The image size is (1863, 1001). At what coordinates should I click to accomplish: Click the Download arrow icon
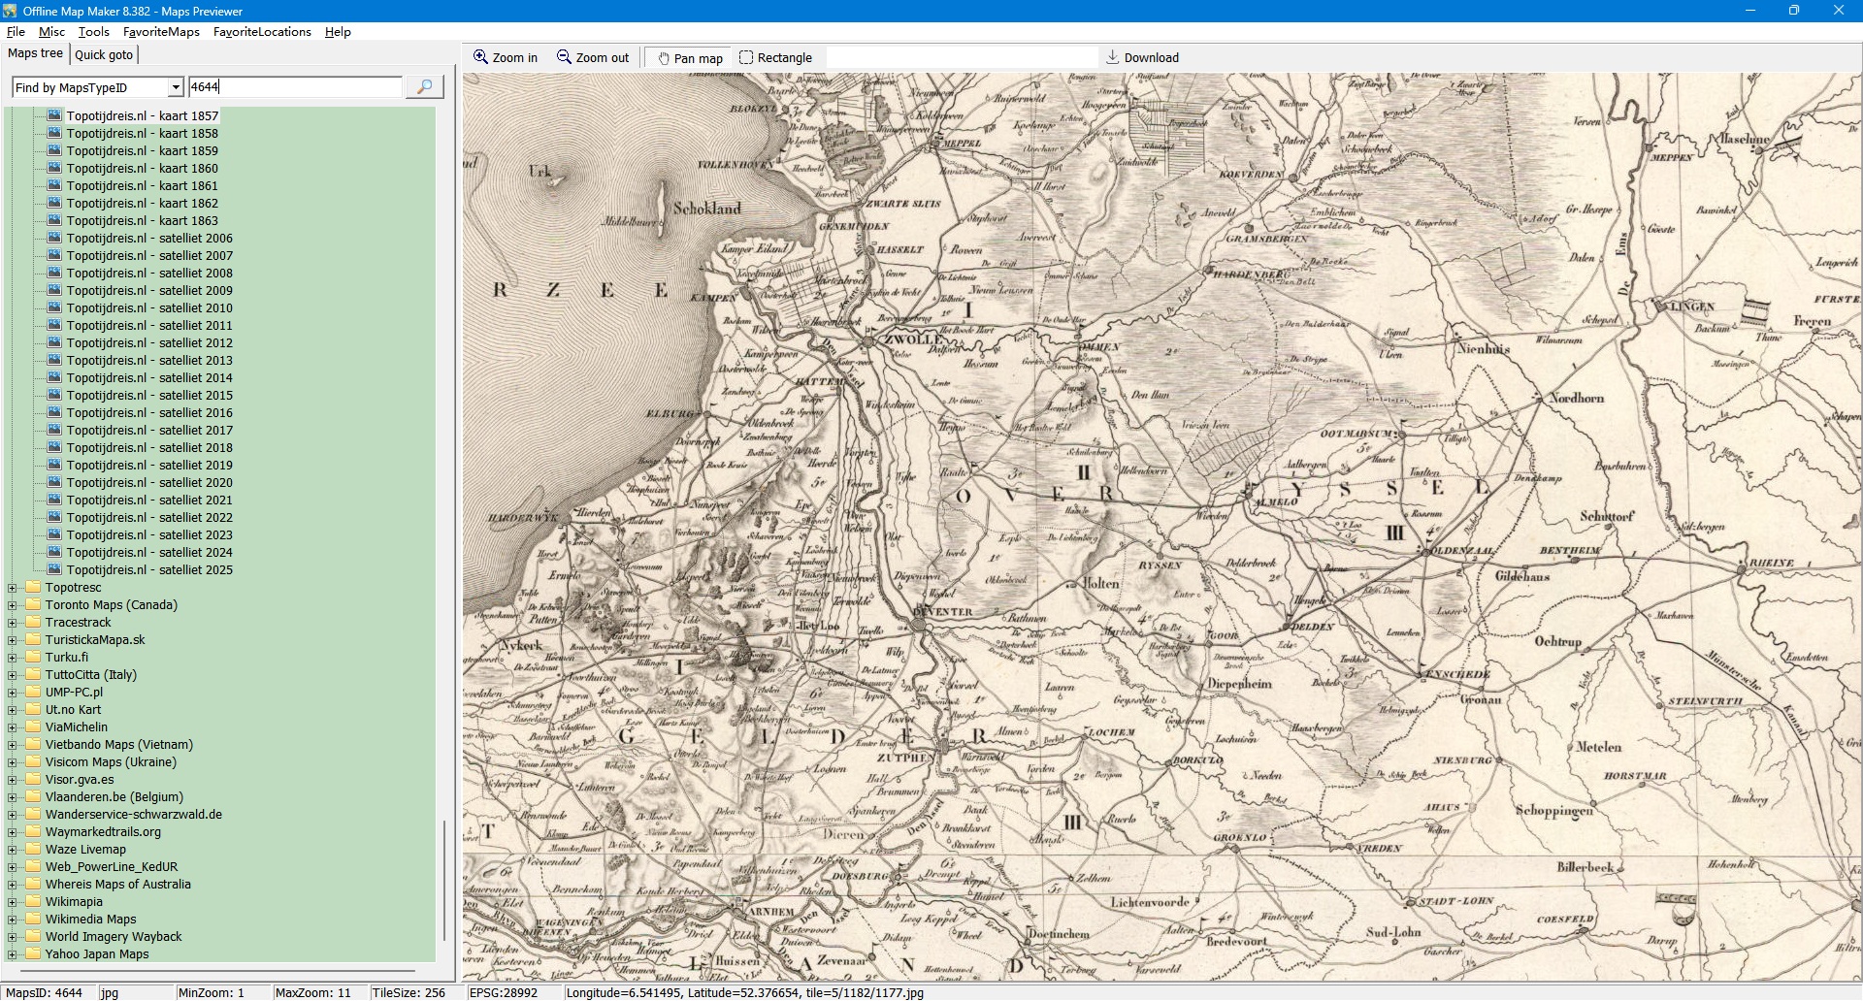point(1113,57)
